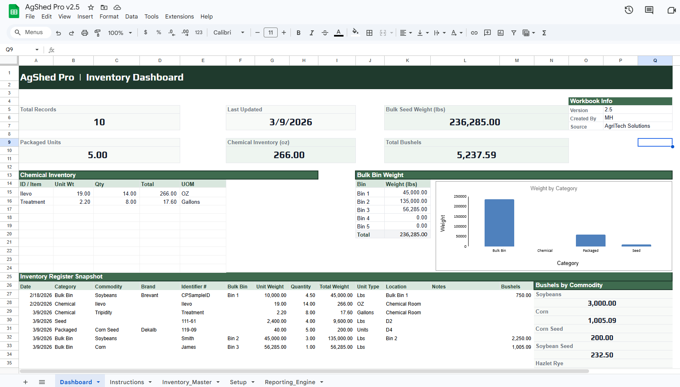Create a filter with the filter icon
The image size is (680, 387).
click(513, 32)
